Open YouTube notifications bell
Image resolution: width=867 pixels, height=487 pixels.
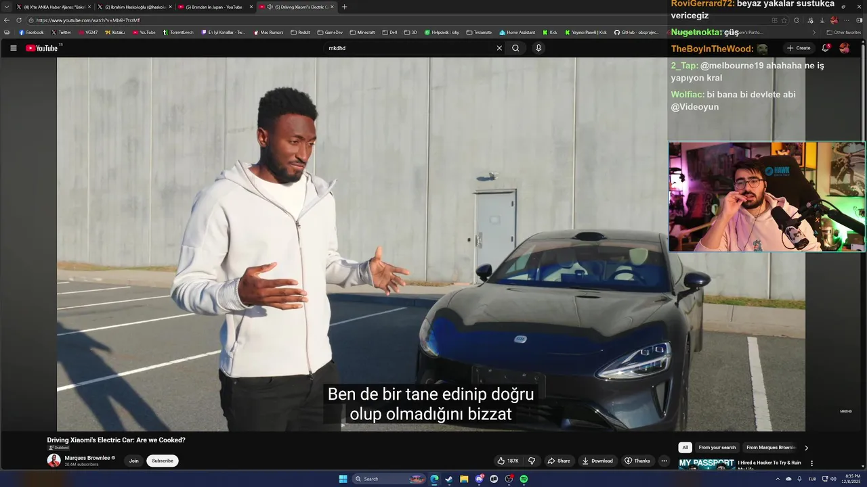(825, 48)
